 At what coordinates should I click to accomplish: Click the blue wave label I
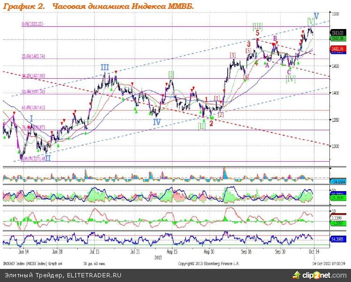coord(31,119)
